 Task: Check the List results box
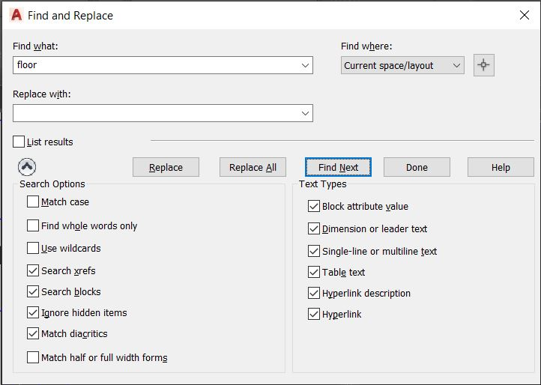(19, 142)
